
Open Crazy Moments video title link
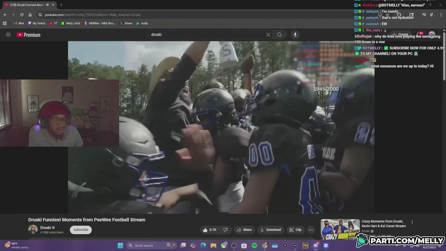tap(384, 223)
